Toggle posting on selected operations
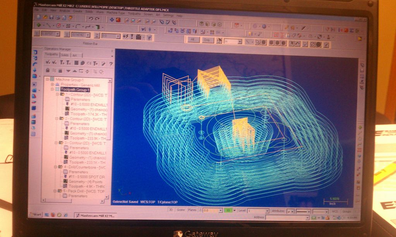 pyautogui.click(x=60, y=71)
